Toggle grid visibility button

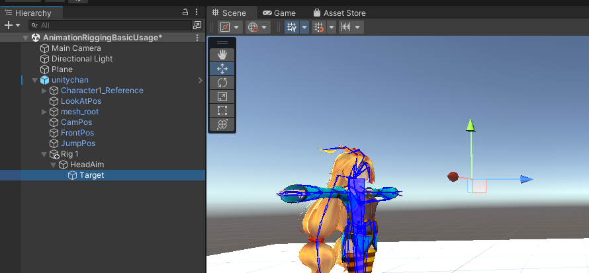[x=292, y=27]
